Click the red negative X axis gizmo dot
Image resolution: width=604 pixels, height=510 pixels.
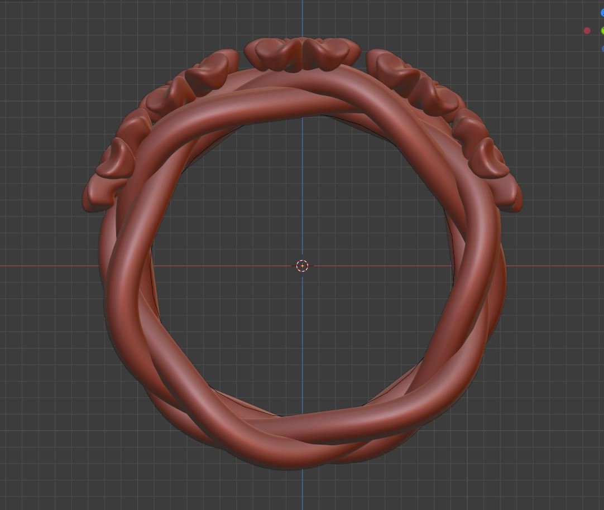[x=587, y=31]
